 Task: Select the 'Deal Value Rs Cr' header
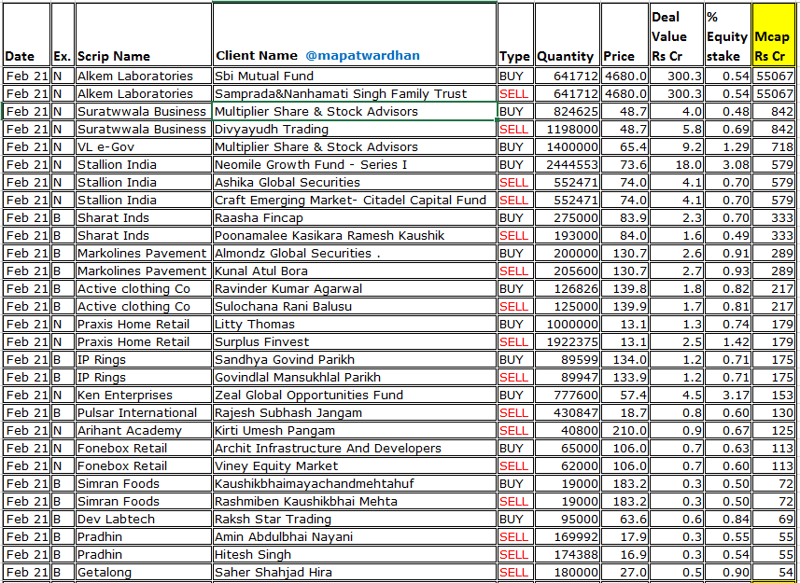pos(676,35)
